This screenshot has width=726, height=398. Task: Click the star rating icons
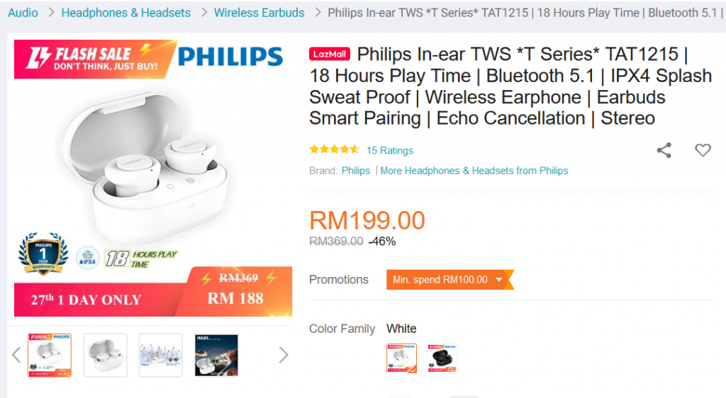click(335, 149)
